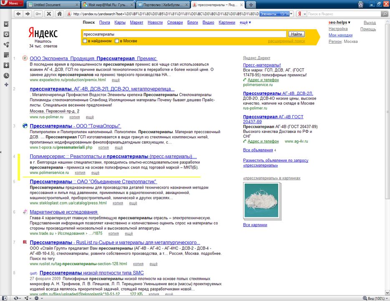Stop page loading with the X button
This screenshot has height=301, width=390.
tap(49, 14)
